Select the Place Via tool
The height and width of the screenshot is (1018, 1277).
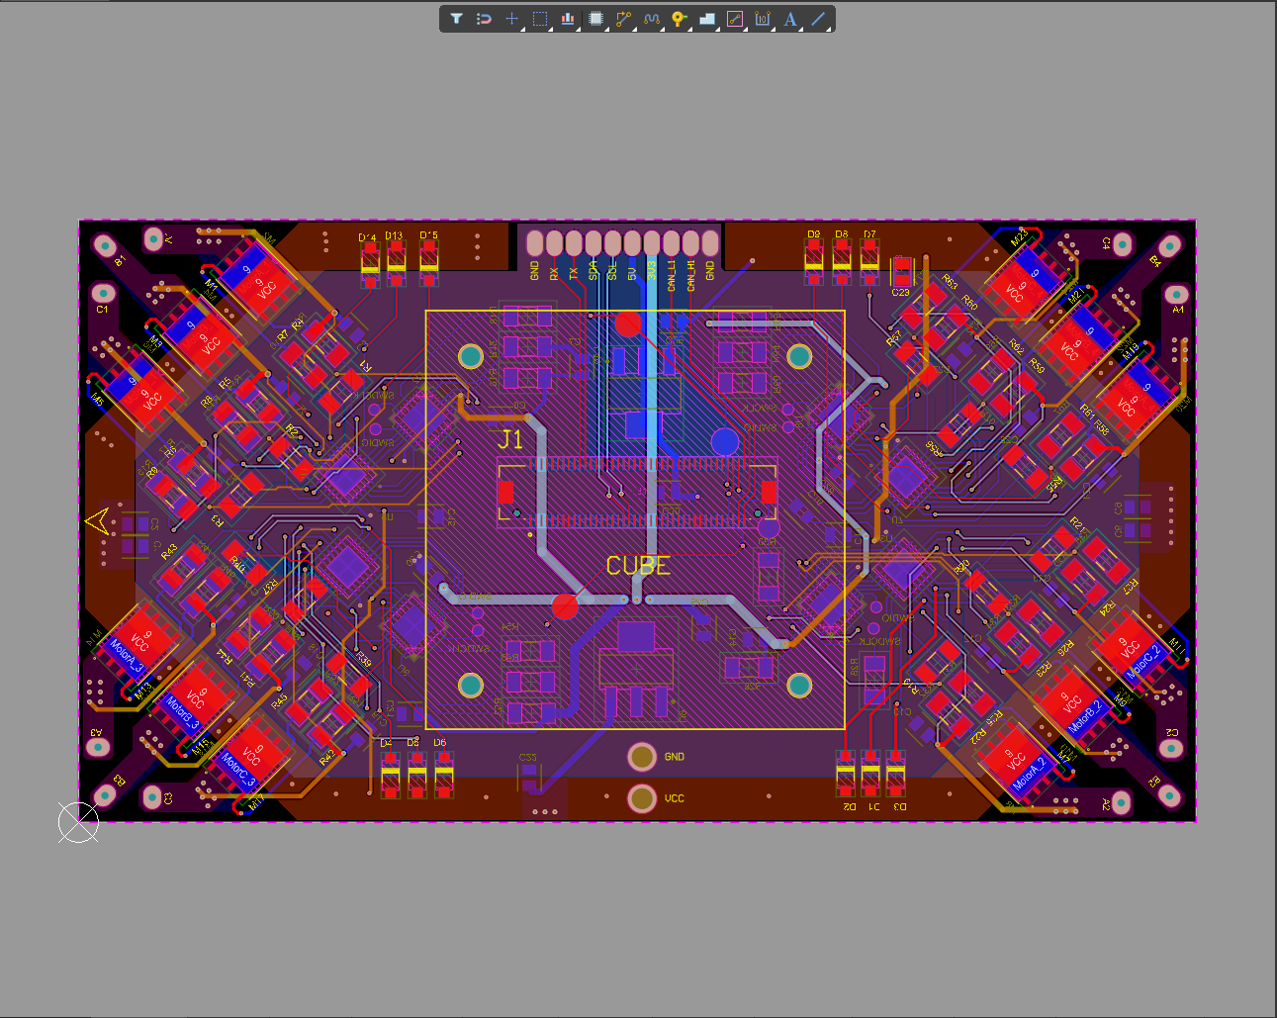(679, 19)
